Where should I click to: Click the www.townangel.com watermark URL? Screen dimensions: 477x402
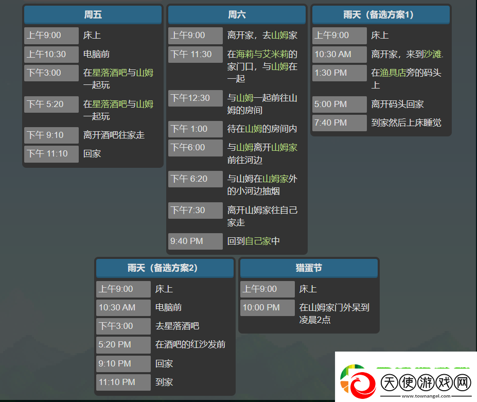pyautogui.click(x=426, y=396)
